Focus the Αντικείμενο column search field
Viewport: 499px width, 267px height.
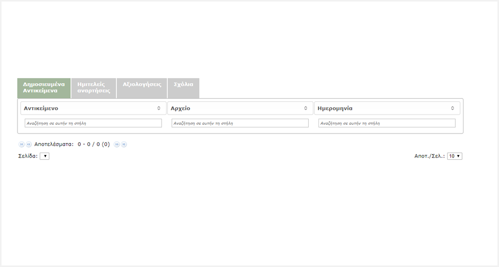93,123
